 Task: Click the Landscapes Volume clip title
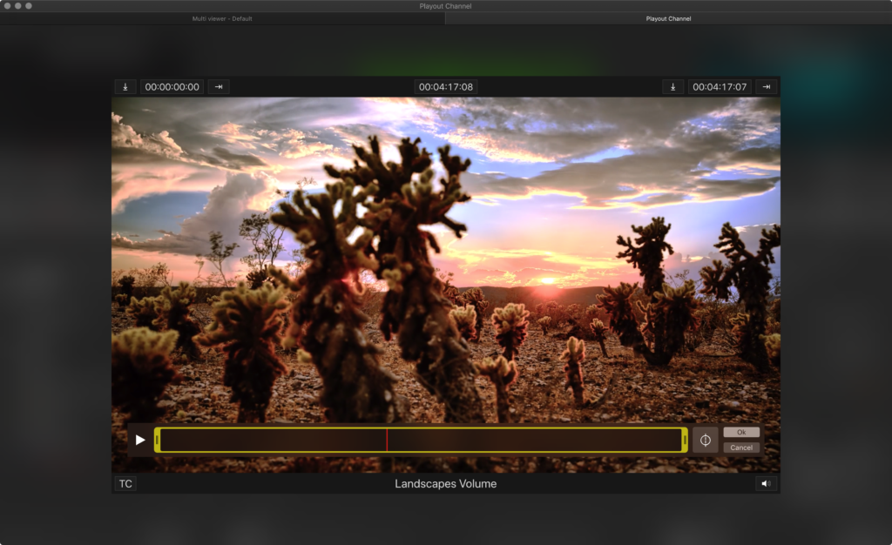[x=446, y=484]
